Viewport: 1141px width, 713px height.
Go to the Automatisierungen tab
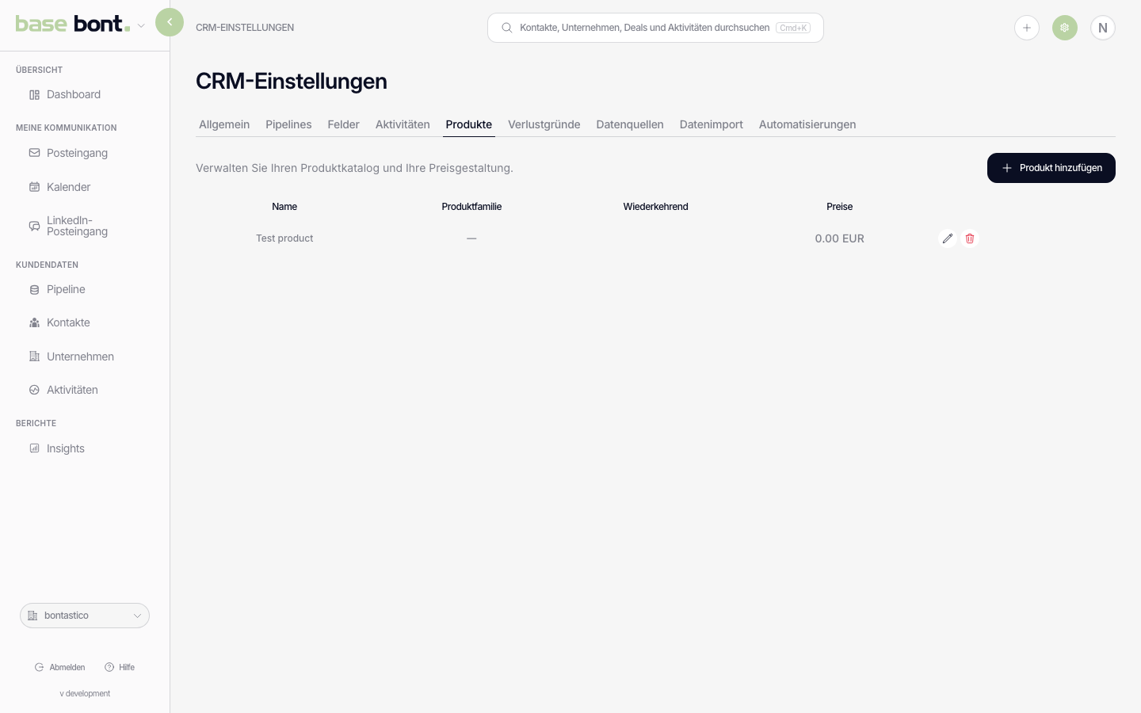click(x=807, y=124)
